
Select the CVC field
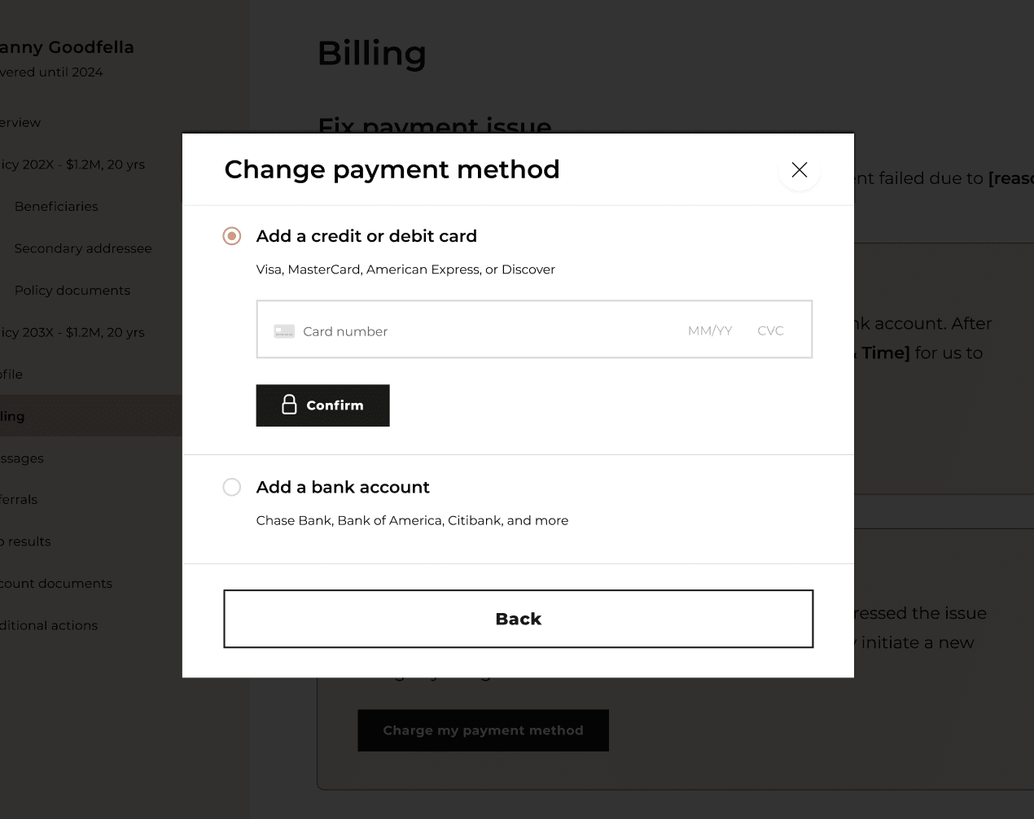[x=769, y=331]
